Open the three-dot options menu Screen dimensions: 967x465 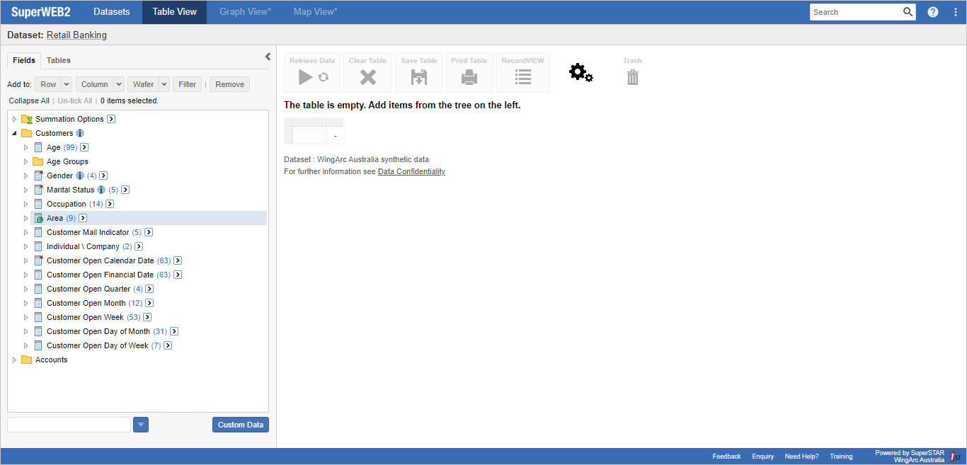pos(955,12)
